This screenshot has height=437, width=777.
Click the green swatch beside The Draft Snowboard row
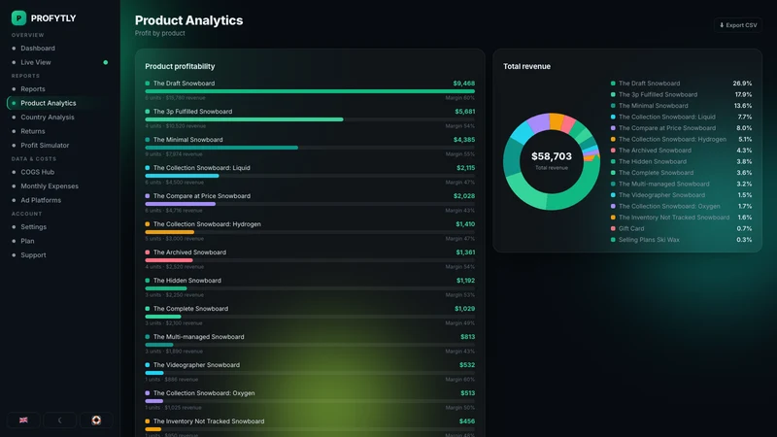coord(148,84)
